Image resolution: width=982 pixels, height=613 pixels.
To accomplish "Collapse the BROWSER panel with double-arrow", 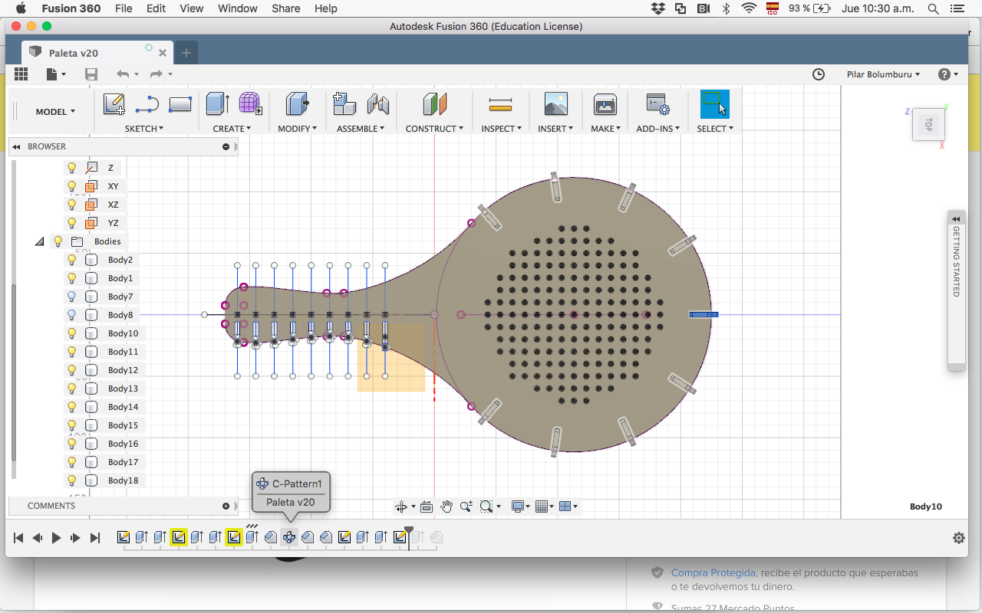I will point(16,146).
